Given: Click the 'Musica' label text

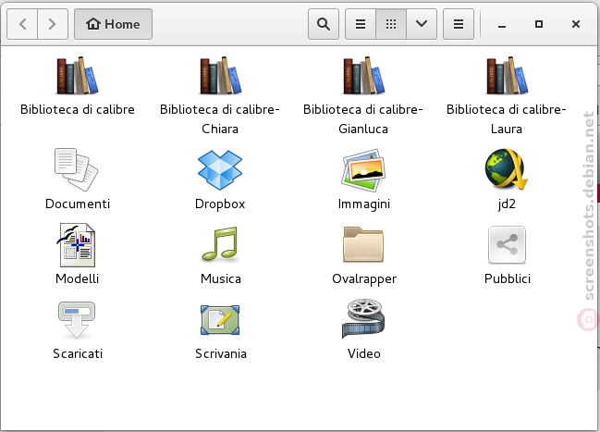Looking at the screenshot, I should pyautogui.click(x=221, y=278).
